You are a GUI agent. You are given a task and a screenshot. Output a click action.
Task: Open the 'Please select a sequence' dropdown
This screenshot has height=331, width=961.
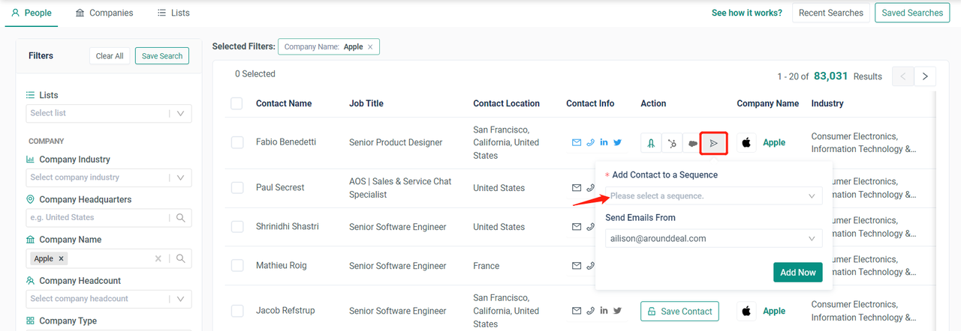tap(713, 196)
